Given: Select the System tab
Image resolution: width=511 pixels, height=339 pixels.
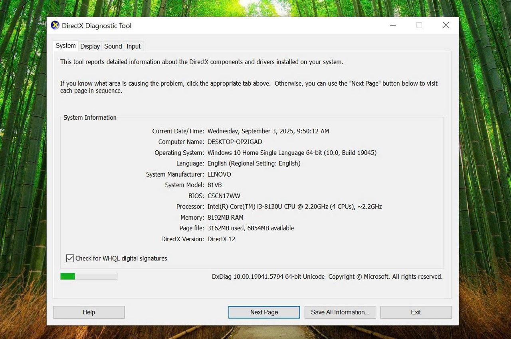Looking at the screenshot, I should click(65, 46).
